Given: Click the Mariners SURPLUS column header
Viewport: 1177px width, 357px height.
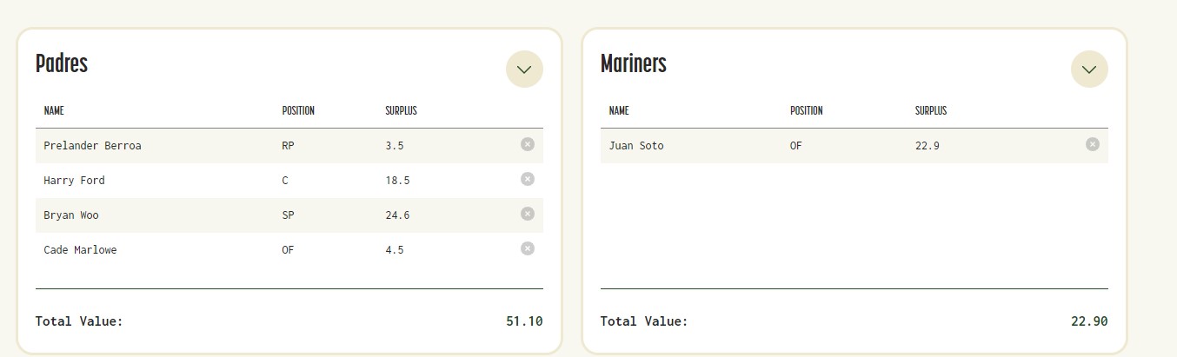Looking at the screenshot, I should coord(931,111).
